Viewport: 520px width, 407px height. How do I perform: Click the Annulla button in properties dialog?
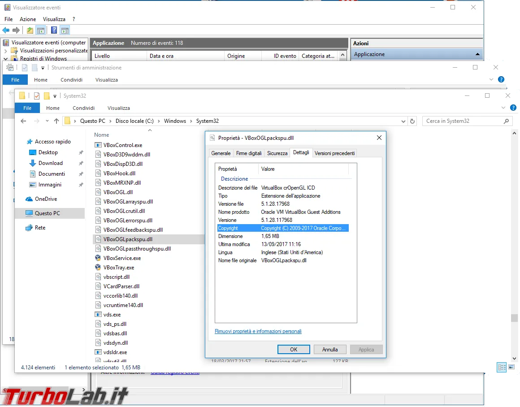click(330, 350)
